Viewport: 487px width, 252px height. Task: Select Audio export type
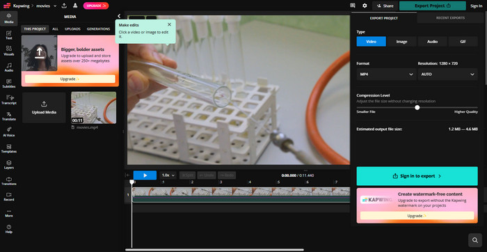(x=432, y=41)
